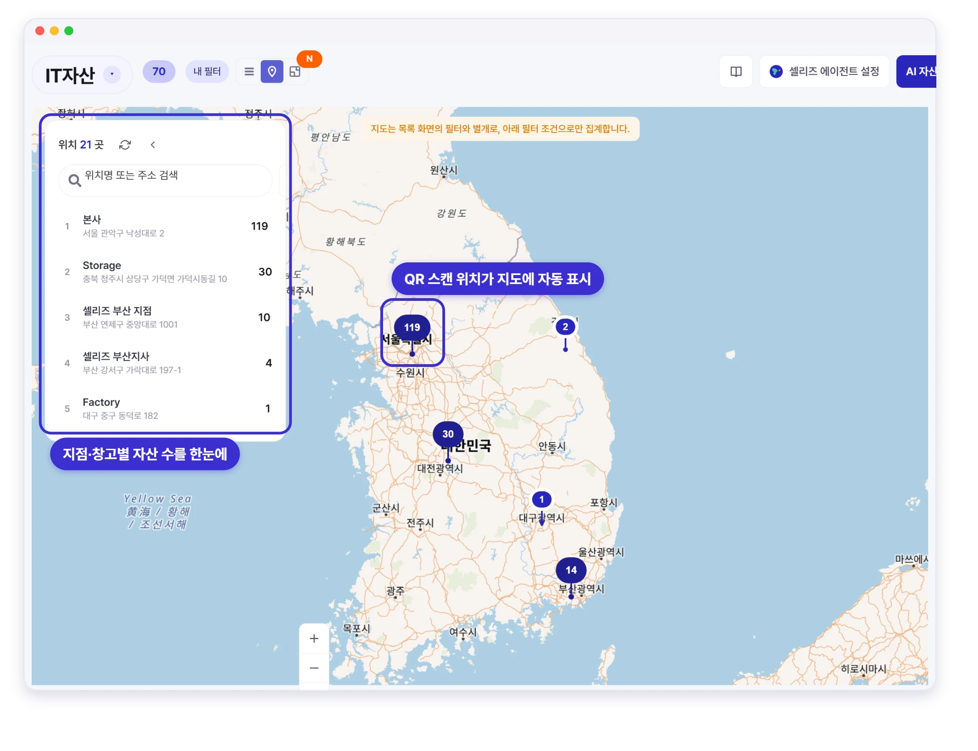The image size is (978, 751).
Task: Open 셀리즈 에이전트 설정
Action: [x=824, y=71]
